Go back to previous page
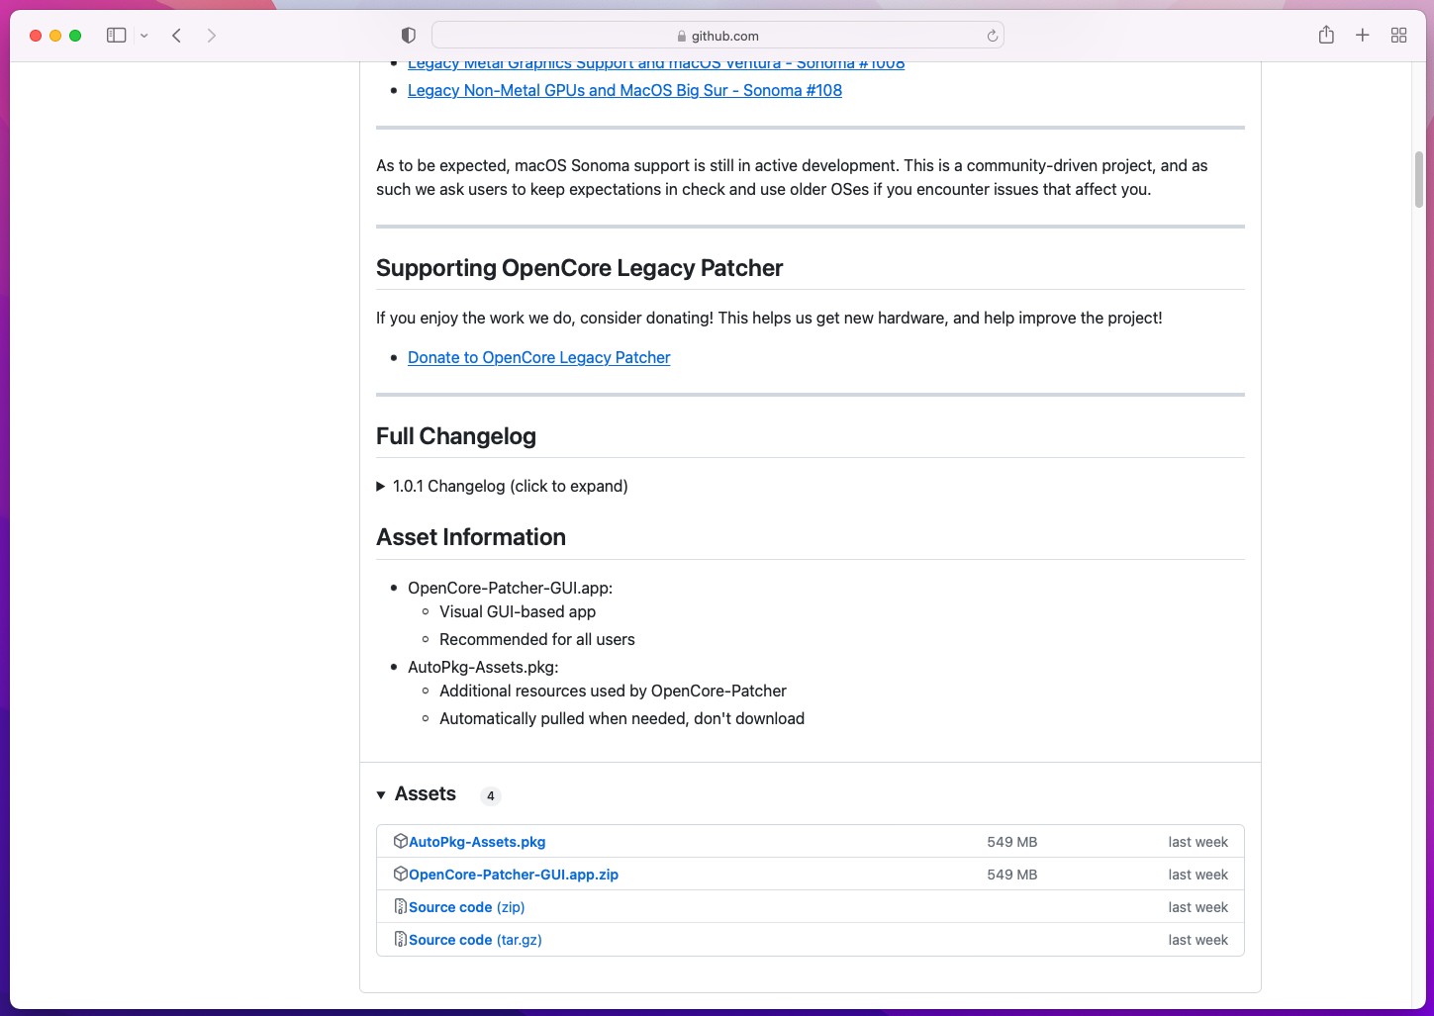Screen dimensions: 1434x1016 coord(176,36)
